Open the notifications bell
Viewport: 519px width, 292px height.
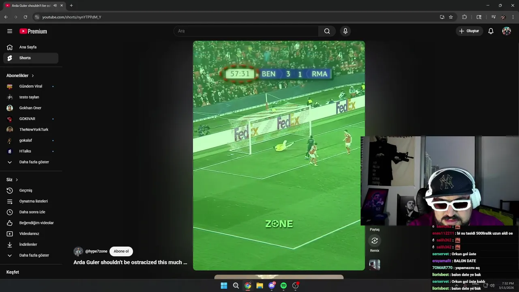tap(491, 31)
